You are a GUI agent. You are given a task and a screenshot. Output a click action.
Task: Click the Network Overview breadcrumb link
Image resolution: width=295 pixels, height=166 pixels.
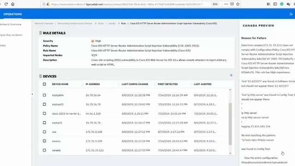pos(44,24)
